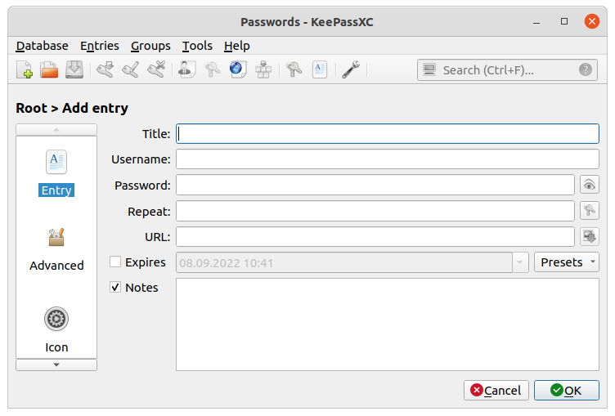Open the Entries menu

coord(99,46)
